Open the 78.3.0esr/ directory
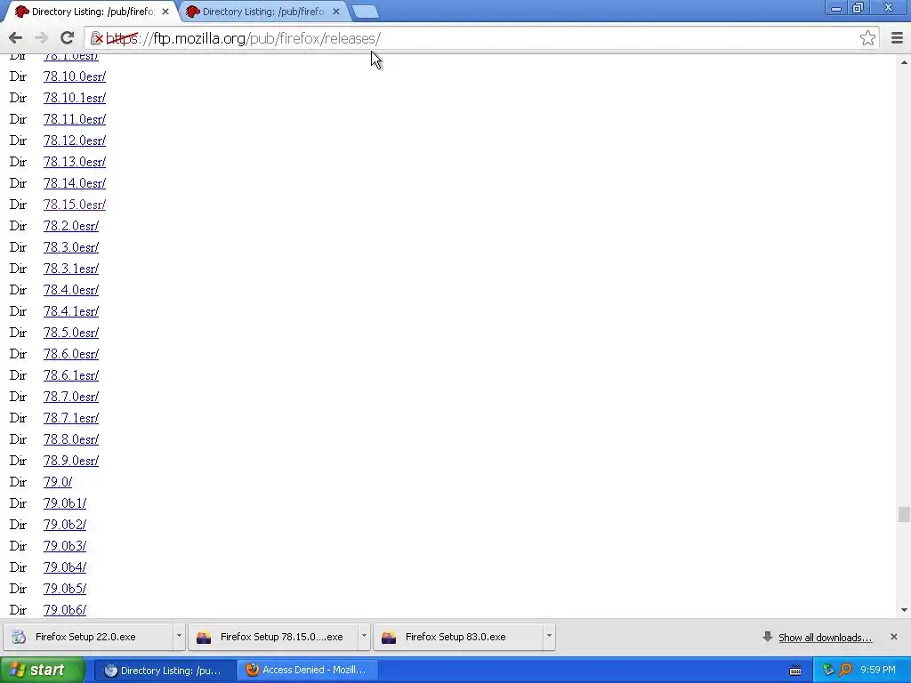 [x=71, y=247]
